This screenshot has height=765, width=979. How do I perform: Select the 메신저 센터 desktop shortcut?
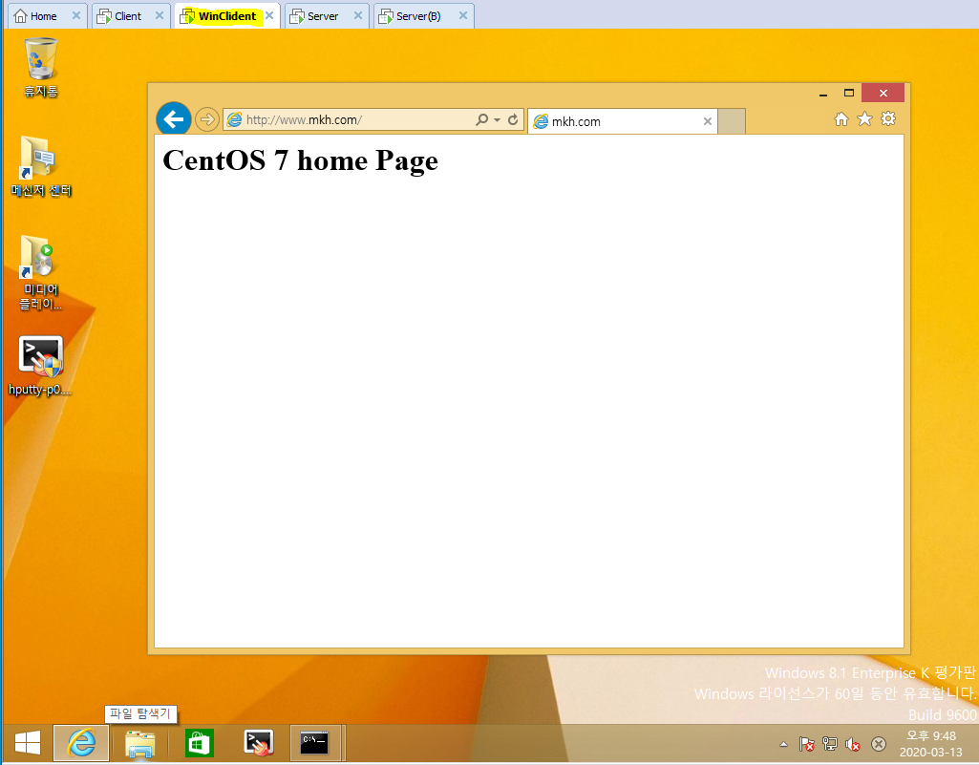41,167
